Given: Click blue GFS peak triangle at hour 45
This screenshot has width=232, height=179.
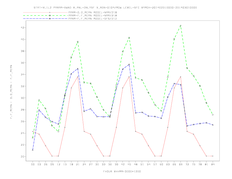Looking at the screenshot, I should [x=129, y=64].
